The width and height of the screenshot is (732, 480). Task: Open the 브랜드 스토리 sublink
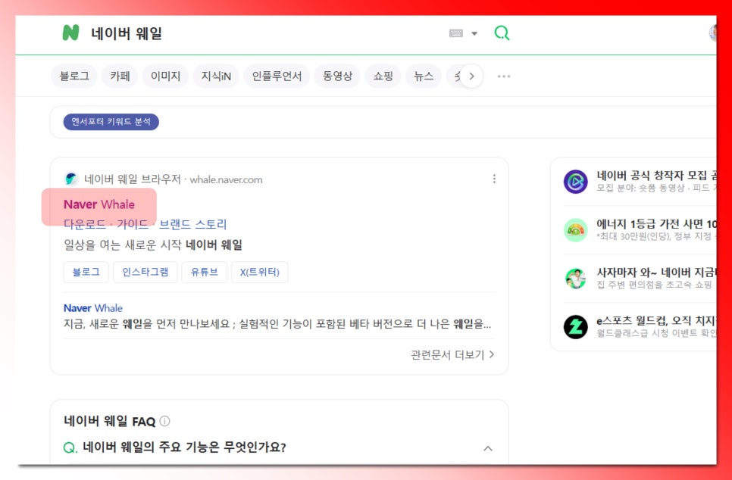pos(192,224)
